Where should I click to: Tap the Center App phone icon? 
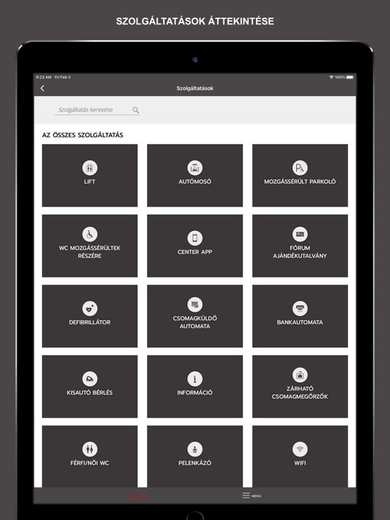(195, 238)
